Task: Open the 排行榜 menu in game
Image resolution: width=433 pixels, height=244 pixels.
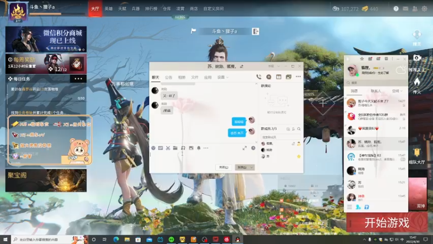Action: pos(151,9)
